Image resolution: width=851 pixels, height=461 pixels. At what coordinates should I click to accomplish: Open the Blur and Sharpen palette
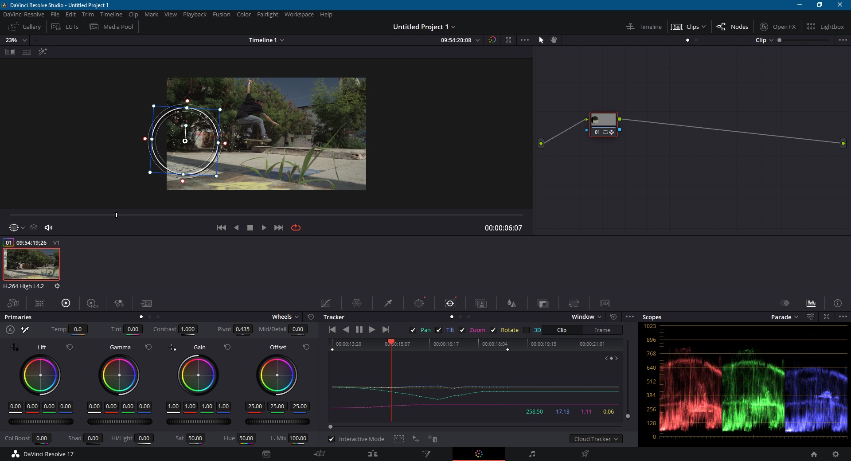pos(512,303)
